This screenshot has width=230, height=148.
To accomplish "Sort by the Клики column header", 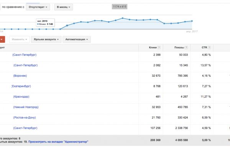I will [153, 47].
